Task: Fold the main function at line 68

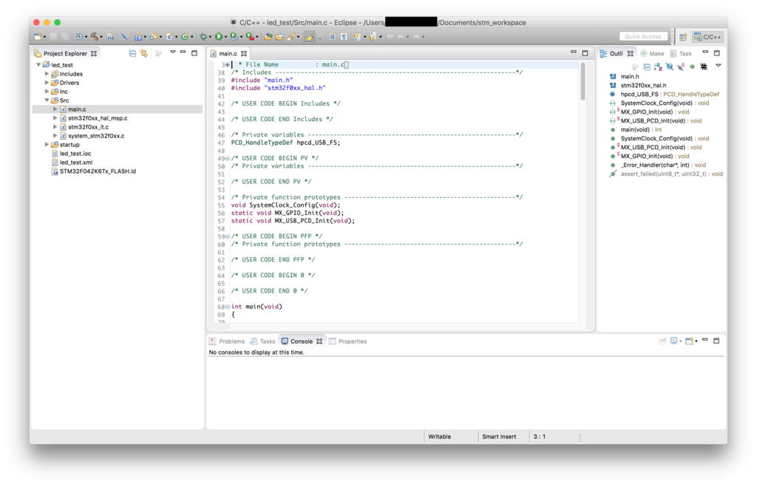Action: click(228, 307)
